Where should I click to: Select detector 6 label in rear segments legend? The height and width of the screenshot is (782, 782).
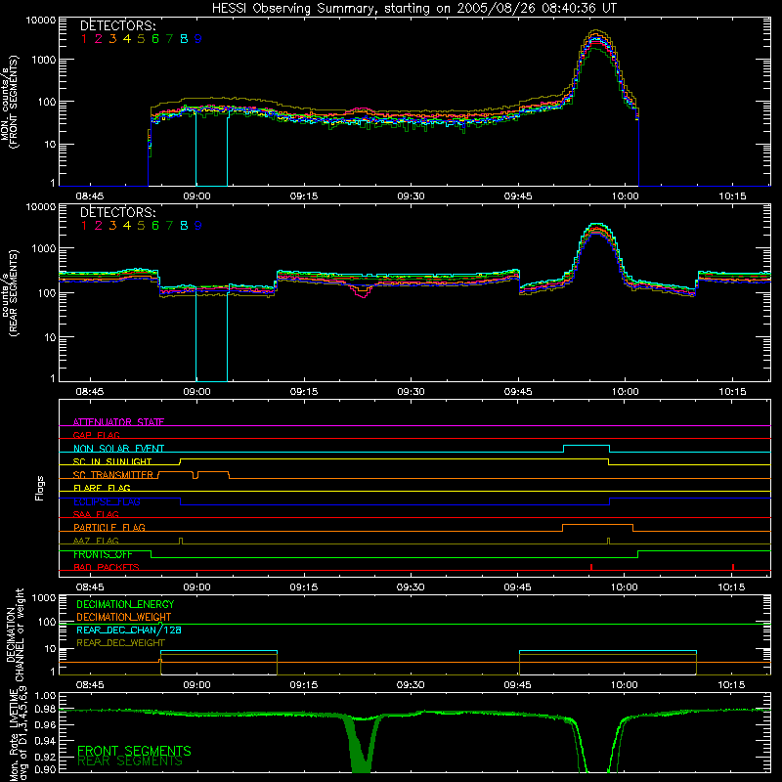[x=155, y=226]
